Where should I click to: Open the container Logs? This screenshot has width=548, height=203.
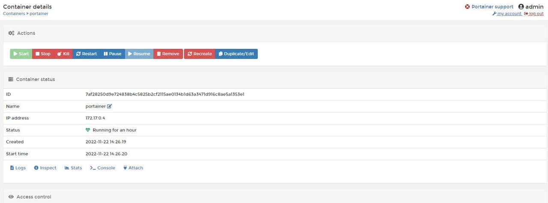coord(18,168)
